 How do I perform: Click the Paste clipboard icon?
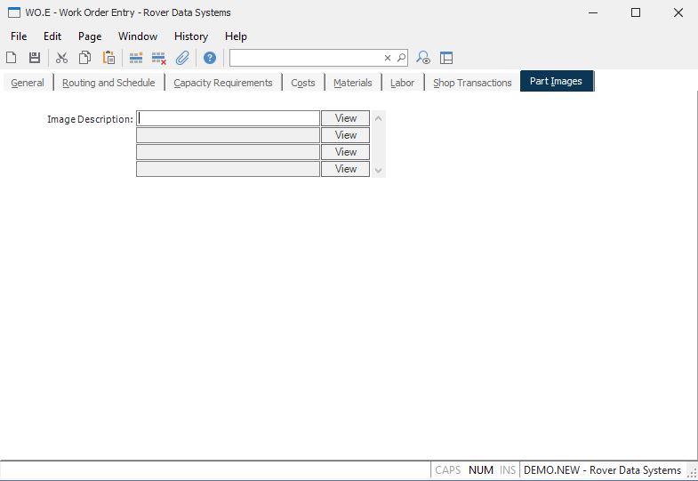(108, 58)
